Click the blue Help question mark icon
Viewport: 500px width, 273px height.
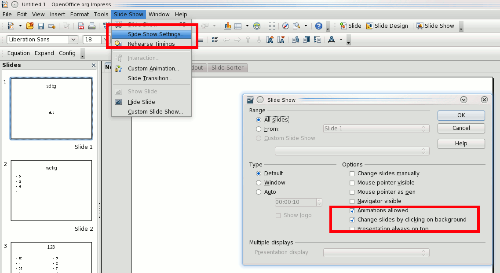tap(318, 26)
